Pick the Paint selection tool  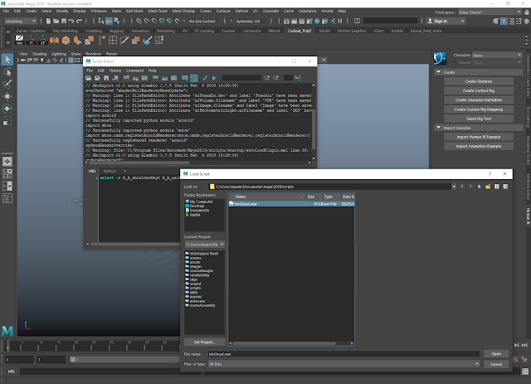point(7,84)
